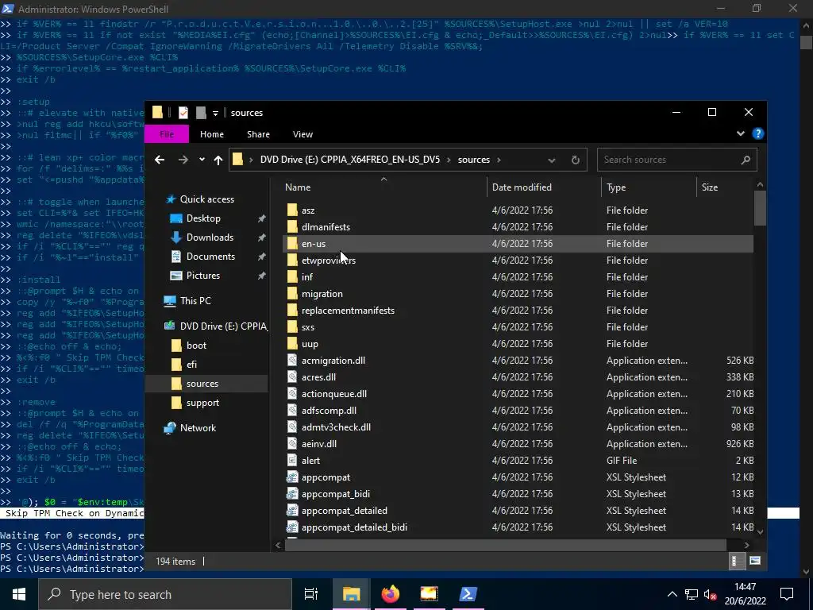Open the address bar history dropdown
This screenshot has height=610, width=813.
click(x=552, y=160)
